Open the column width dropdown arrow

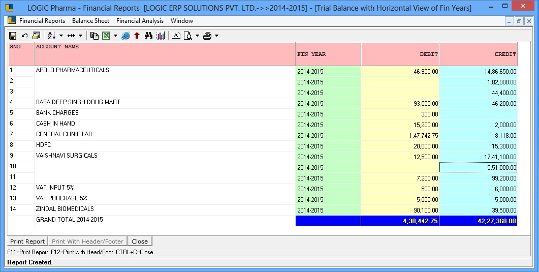80,36
